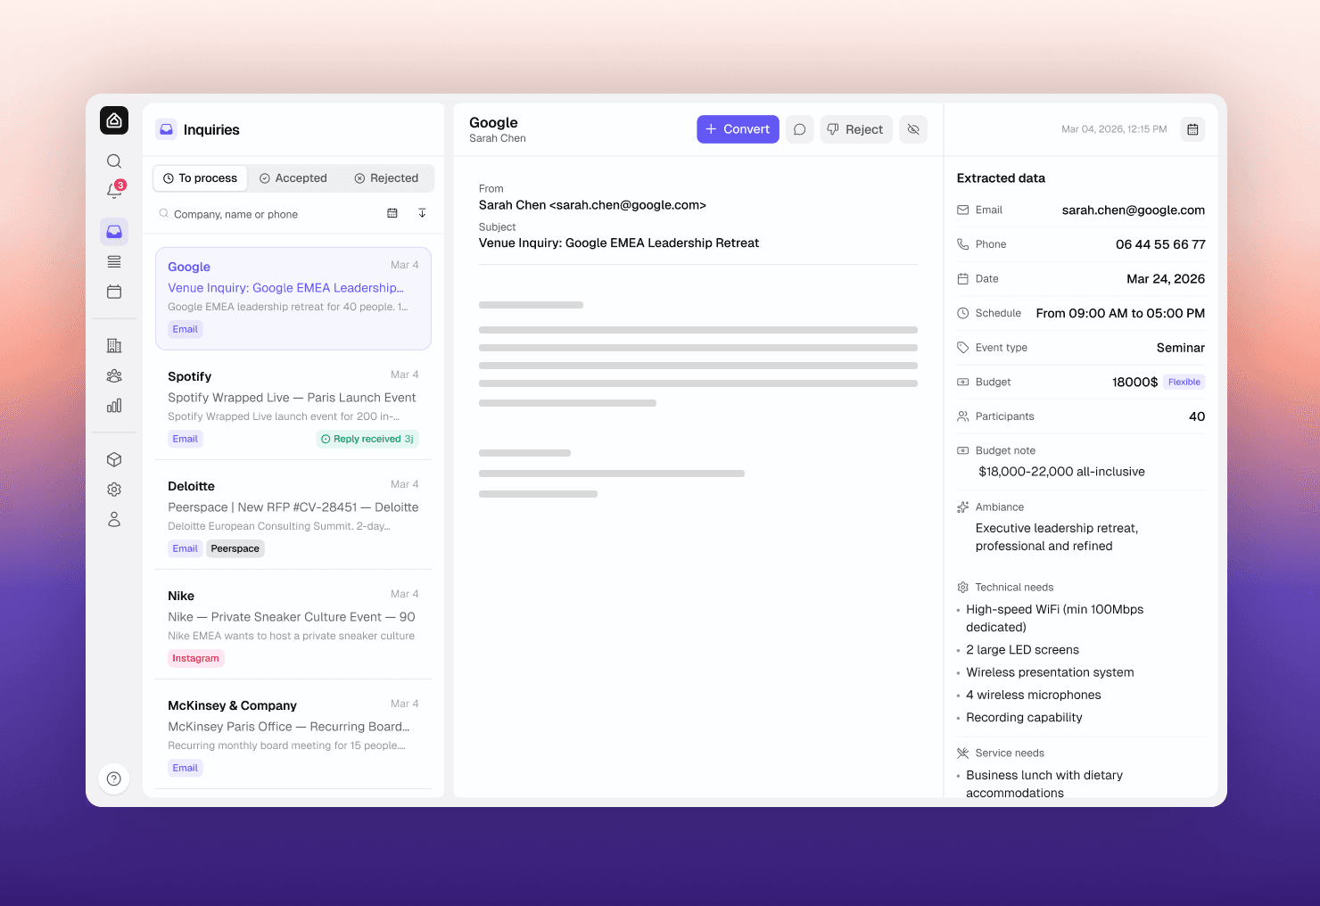The image size is (1320, 906).
Task: Open the settings gear sidebar icon
Action: [114, 490]
